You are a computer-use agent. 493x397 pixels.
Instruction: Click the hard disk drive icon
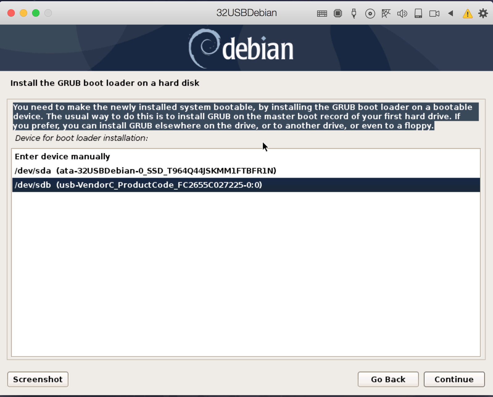pyautogui.click(x=418, y=14)
